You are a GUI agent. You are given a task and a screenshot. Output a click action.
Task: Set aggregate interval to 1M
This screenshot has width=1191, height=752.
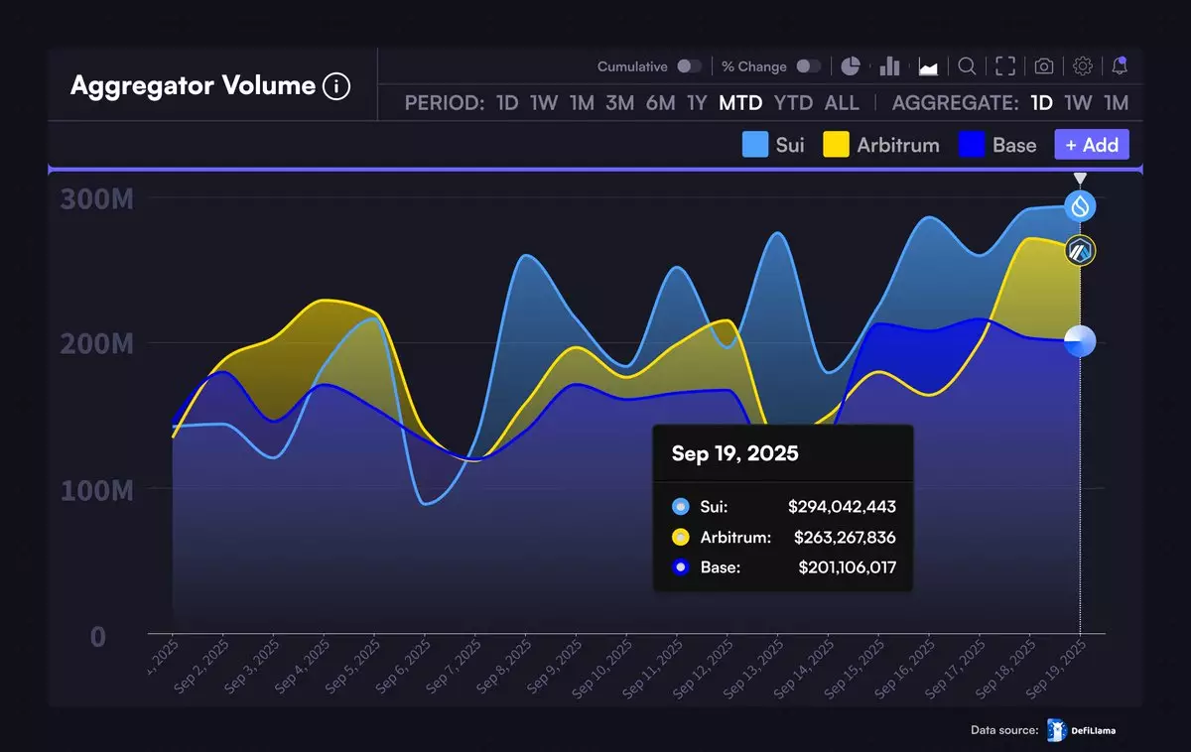point(1116,103)
